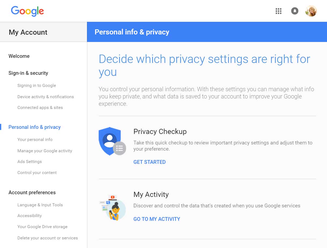The height and width of the screenshot is (248, 327).
Task: Click the profile avatar picture
Action: click(x=311, y=11)
